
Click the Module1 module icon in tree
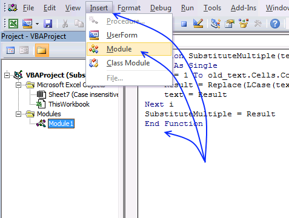(x=41, y=124)
